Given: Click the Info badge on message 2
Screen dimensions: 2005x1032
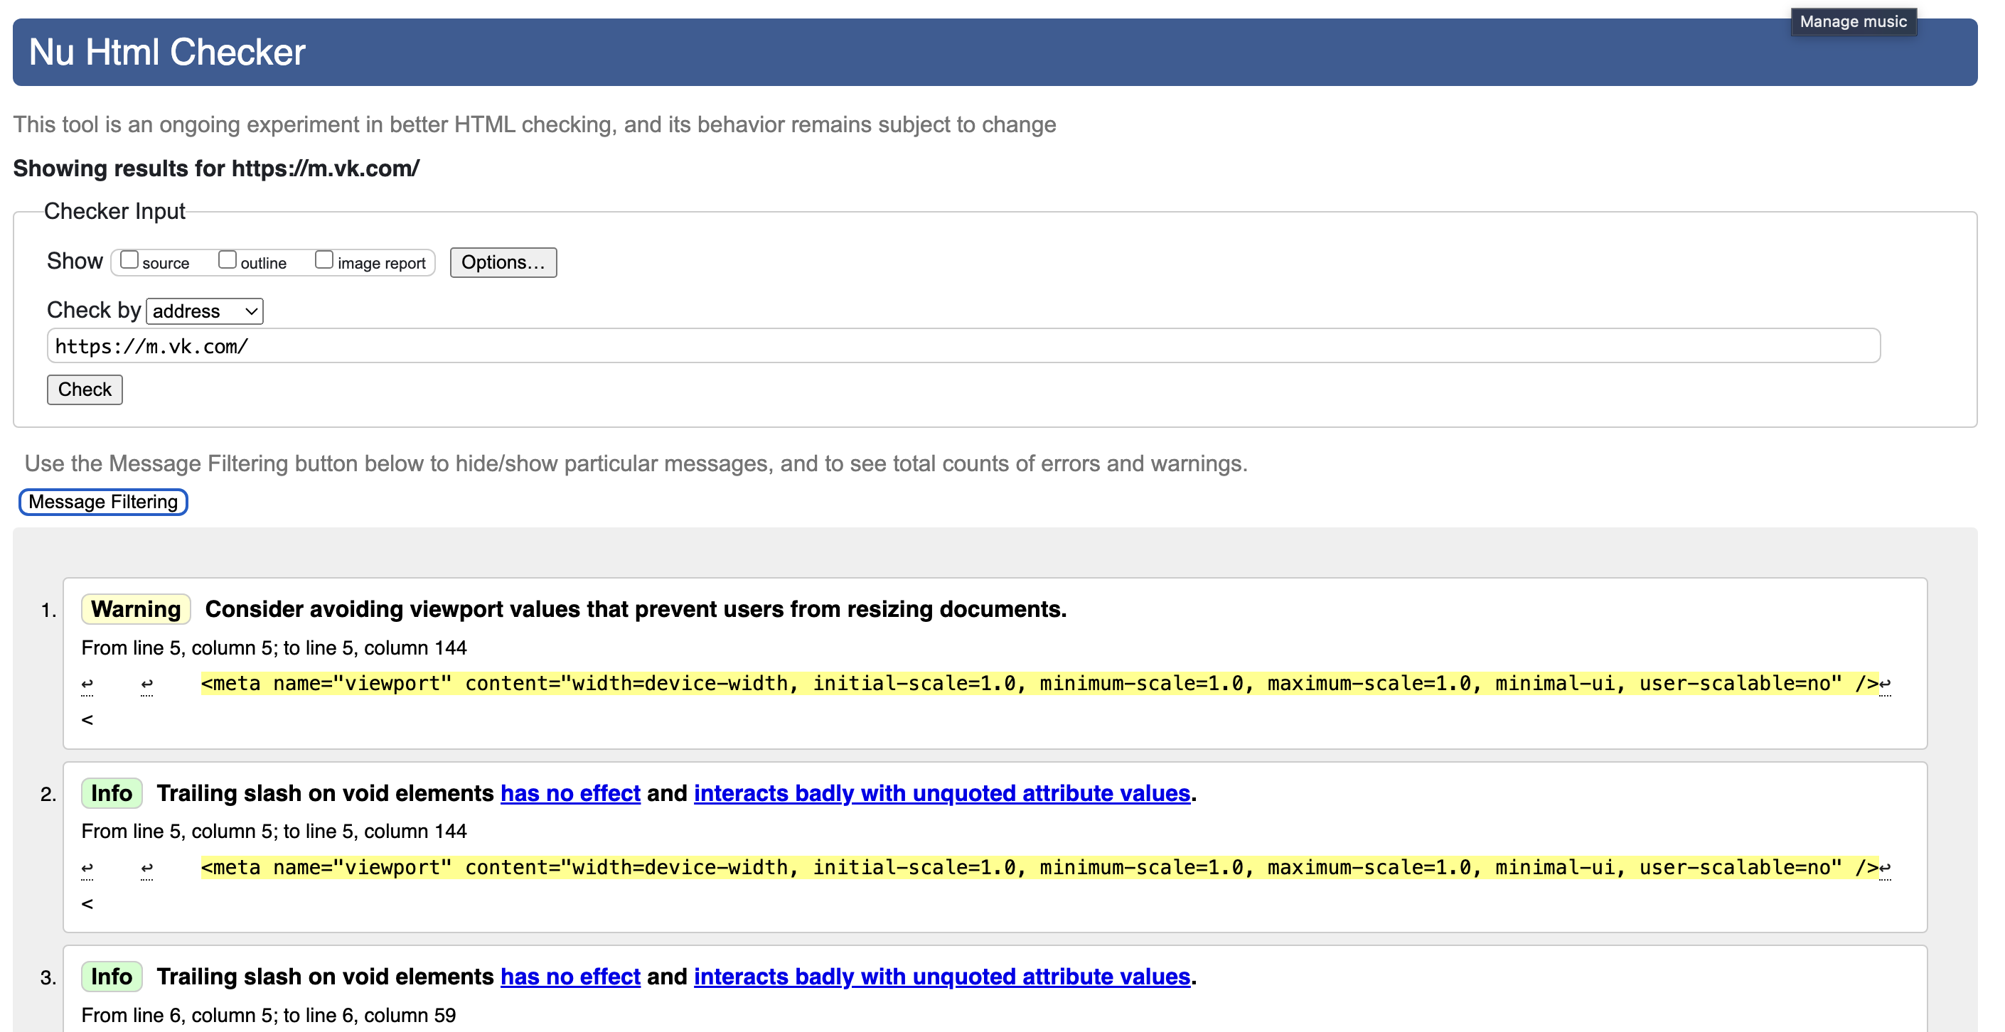Looking at the screenshot, I should click(x=112, y=793).
